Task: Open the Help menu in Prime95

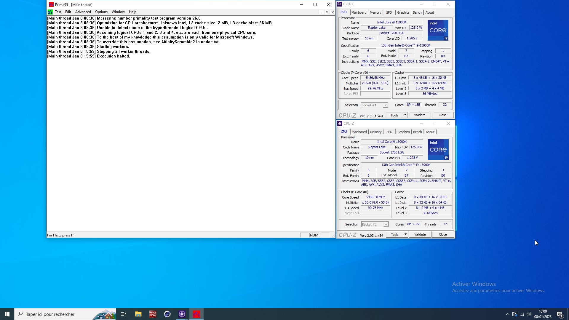Action: [x=132, y=12]
